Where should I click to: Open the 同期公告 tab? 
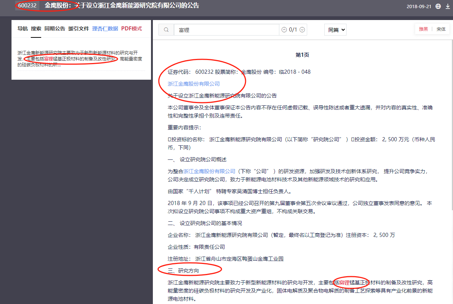[x=55, y=29]
